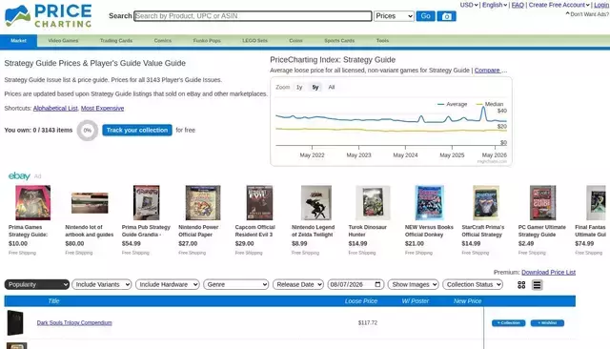Image resolution: width=610 pixels, height=349 pixels.
Task: Open Capcom Official Resident Evil 3 thumbnail
Action: tap(259, 203)
